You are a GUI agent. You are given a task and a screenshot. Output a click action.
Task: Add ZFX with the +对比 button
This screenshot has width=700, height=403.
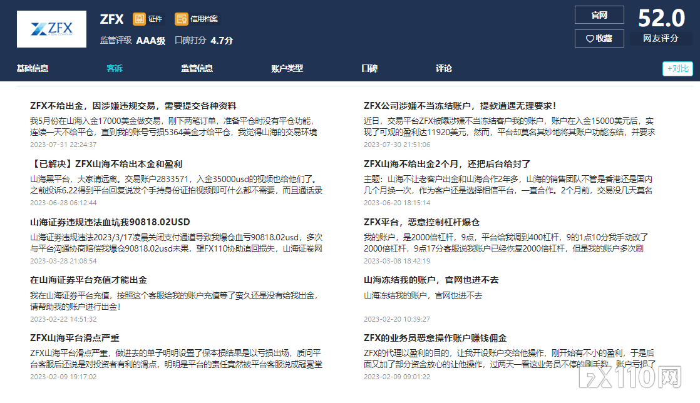coord(677,69)
